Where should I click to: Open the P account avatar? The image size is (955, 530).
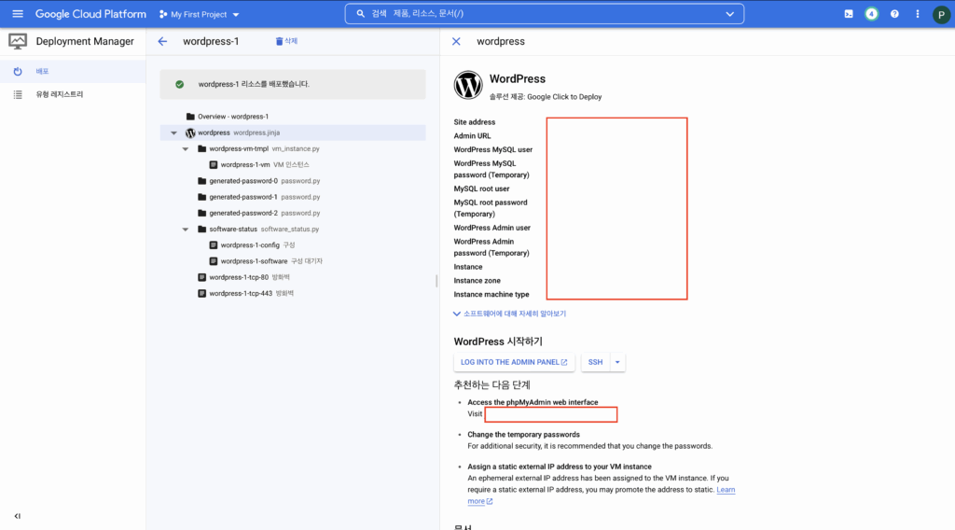(941, 14)
